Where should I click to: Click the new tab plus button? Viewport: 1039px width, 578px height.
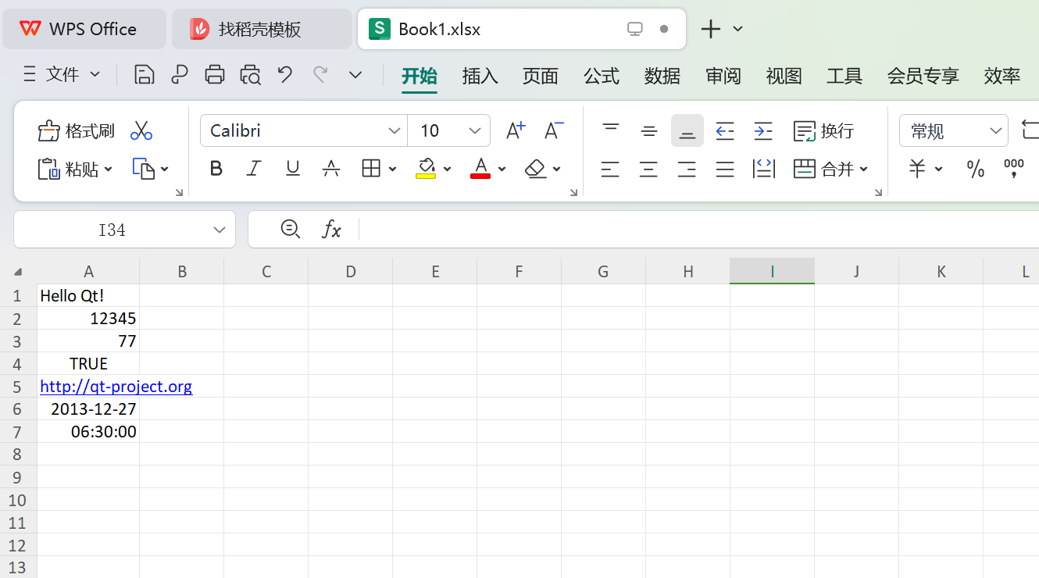tap(710, 29)
